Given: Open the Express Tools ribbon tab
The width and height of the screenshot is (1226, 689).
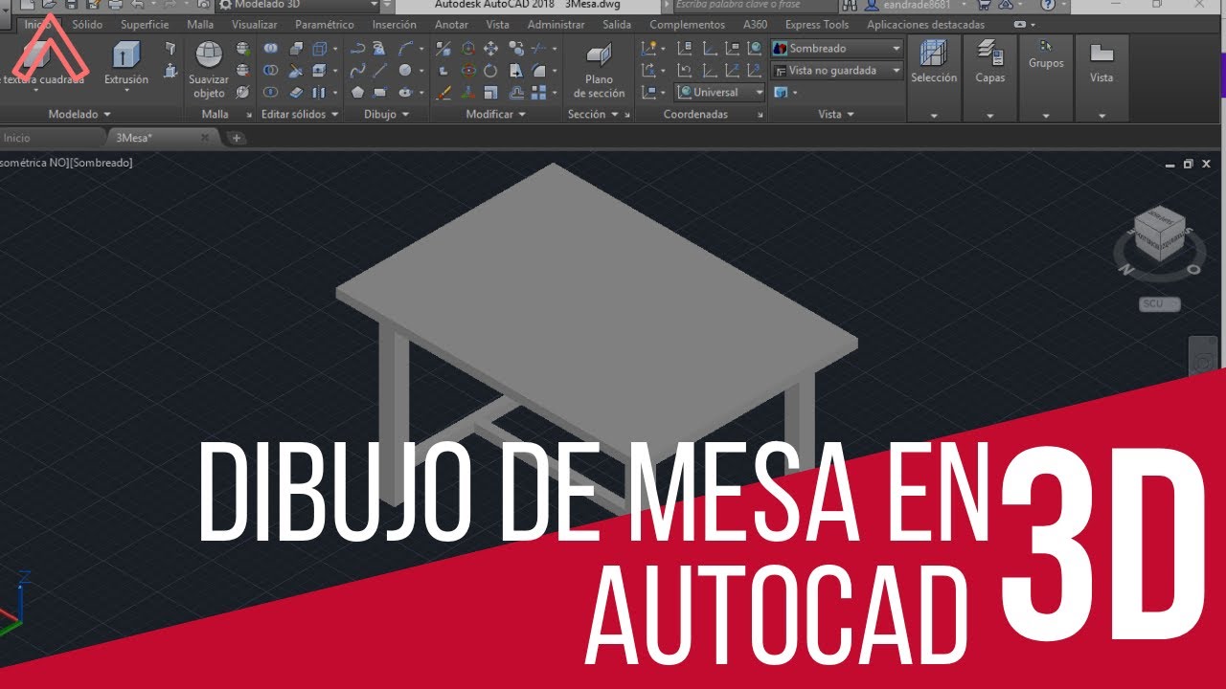Looking at the screenshot, I should coord(816,25).
